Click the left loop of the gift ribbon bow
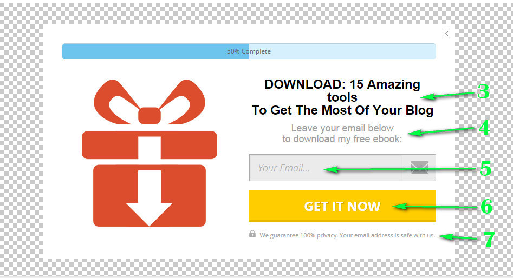The height and width of the screenshot is (278, 513). pyautogui.click(x=114, y=101)
